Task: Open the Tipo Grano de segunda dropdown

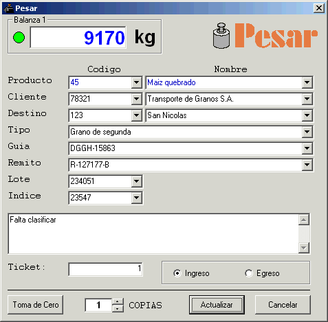Action: [307, 132]
